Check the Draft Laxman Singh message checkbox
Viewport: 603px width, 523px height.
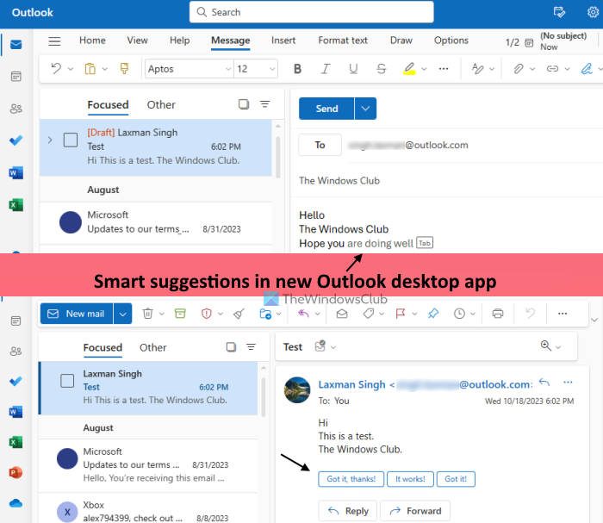(71, 140)
